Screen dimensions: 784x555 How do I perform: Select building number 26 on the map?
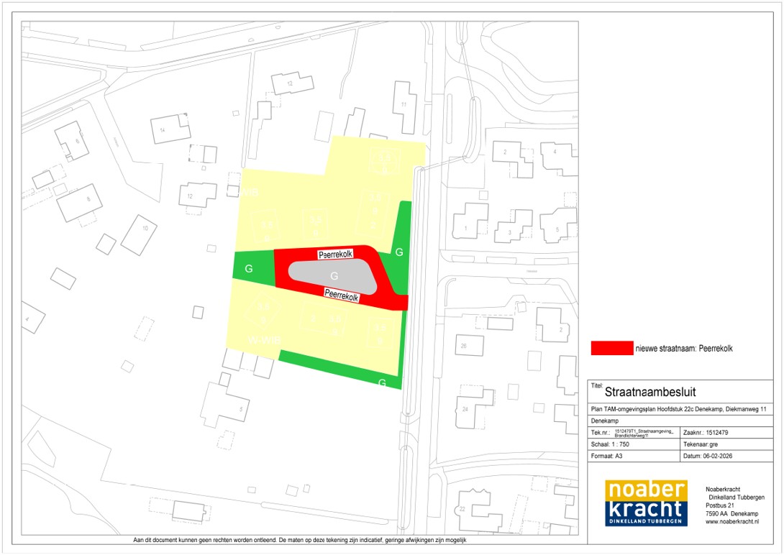tap(468, 346)
